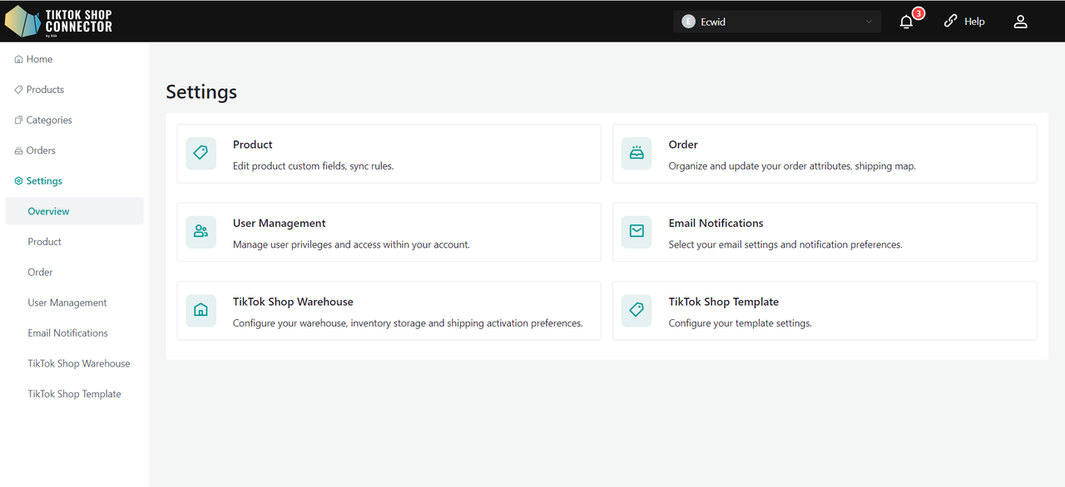
Task: Open the notifications bell icon
Action: coord(907,22)
